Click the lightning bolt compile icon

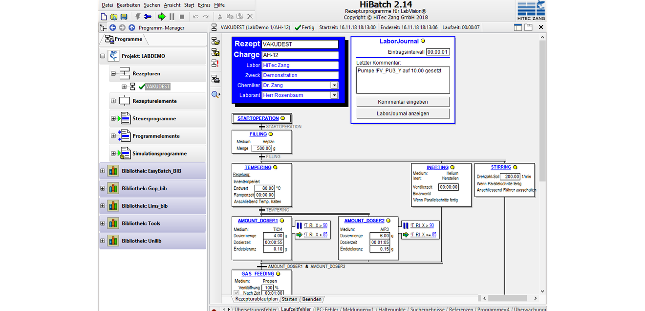tap(138, 17)
